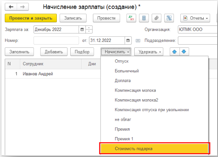Click the Добавить button
Viewport: 218px width, 157px height.
(54, 52)
